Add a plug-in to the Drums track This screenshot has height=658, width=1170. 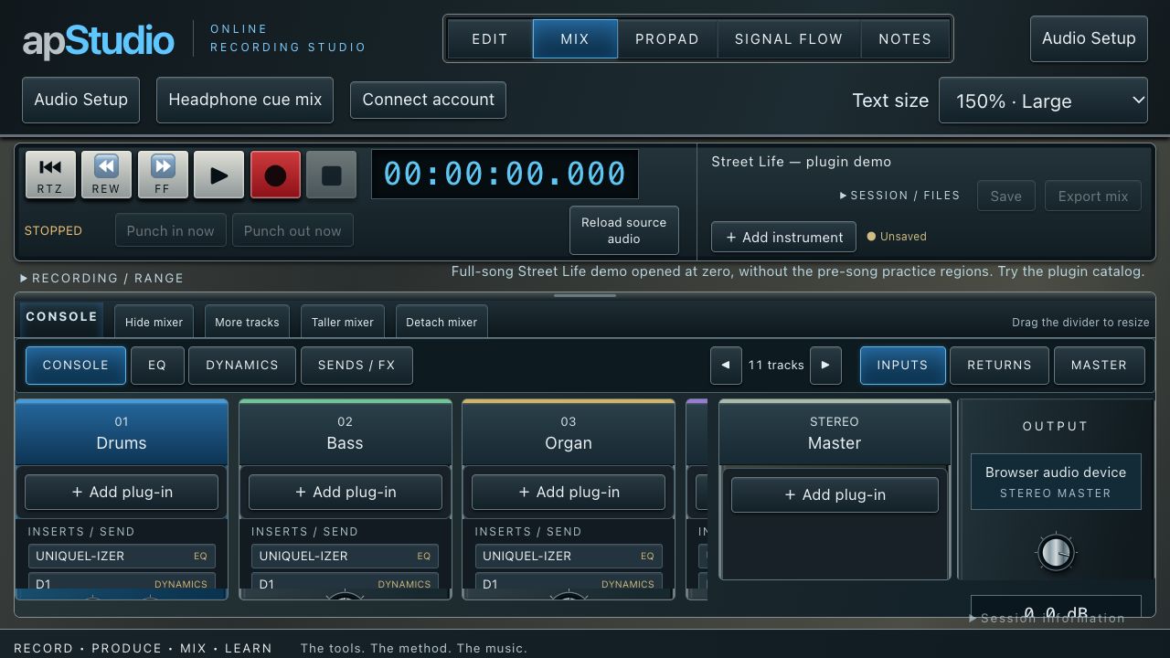122,492
